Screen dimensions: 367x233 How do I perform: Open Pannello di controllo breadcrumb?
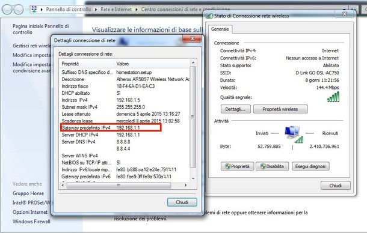[69, 10]
